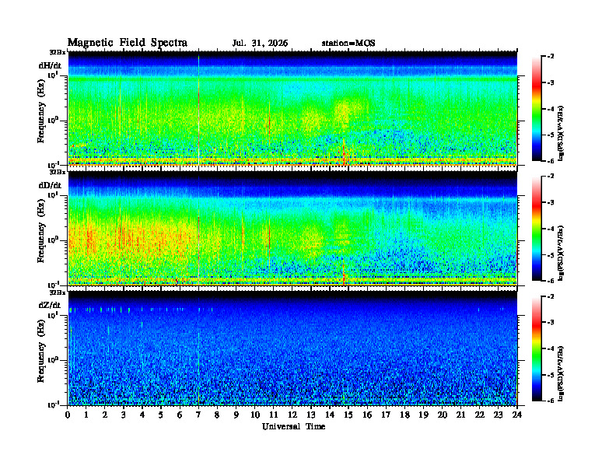Click the hour 23 tick label on time axis
The height and width of the screenshot is (476, 616).
(499, 415)
